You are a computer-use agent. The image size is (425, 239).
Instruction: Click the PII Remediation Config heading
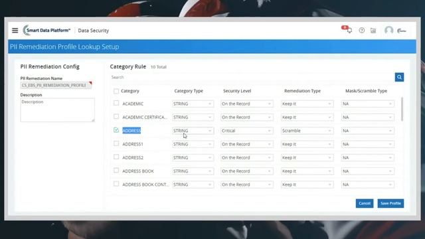pyautogui.click(x=50, y=66)
